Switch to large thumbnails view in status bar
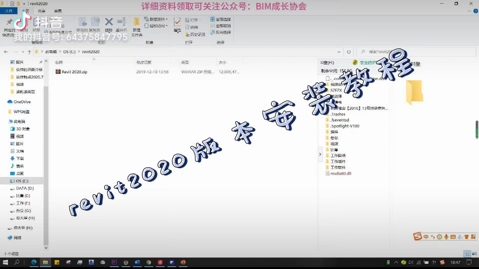479x269 pixels. click(x=474, y=254)
